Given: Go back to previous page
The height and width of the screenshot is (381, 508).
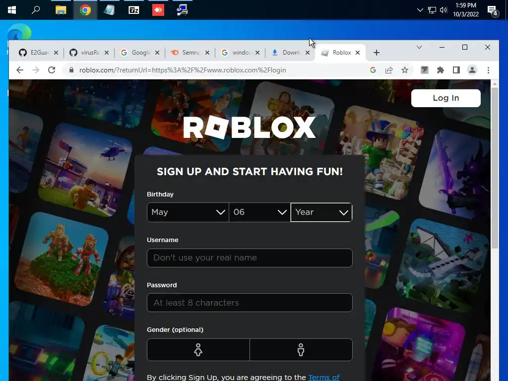Looking at the screenshot, I should point(20,70).
